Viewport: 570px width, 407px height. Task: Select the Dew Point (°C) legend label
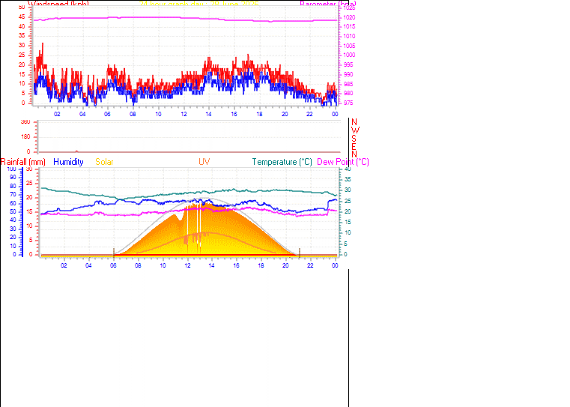343,162
